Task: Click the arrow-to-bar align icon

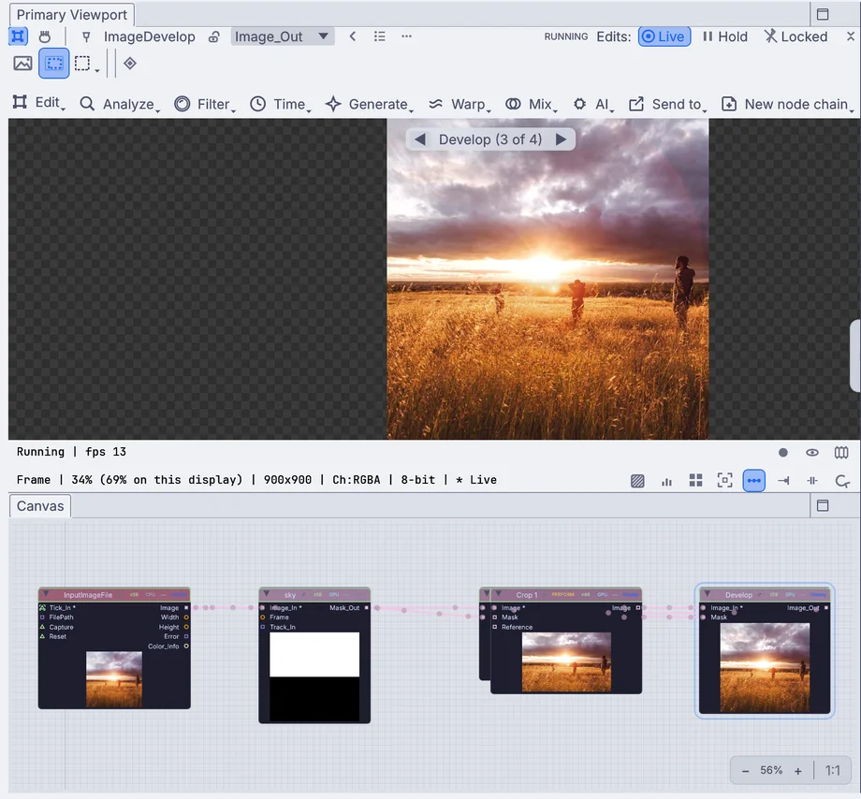Action: click(x=783, y=481)
